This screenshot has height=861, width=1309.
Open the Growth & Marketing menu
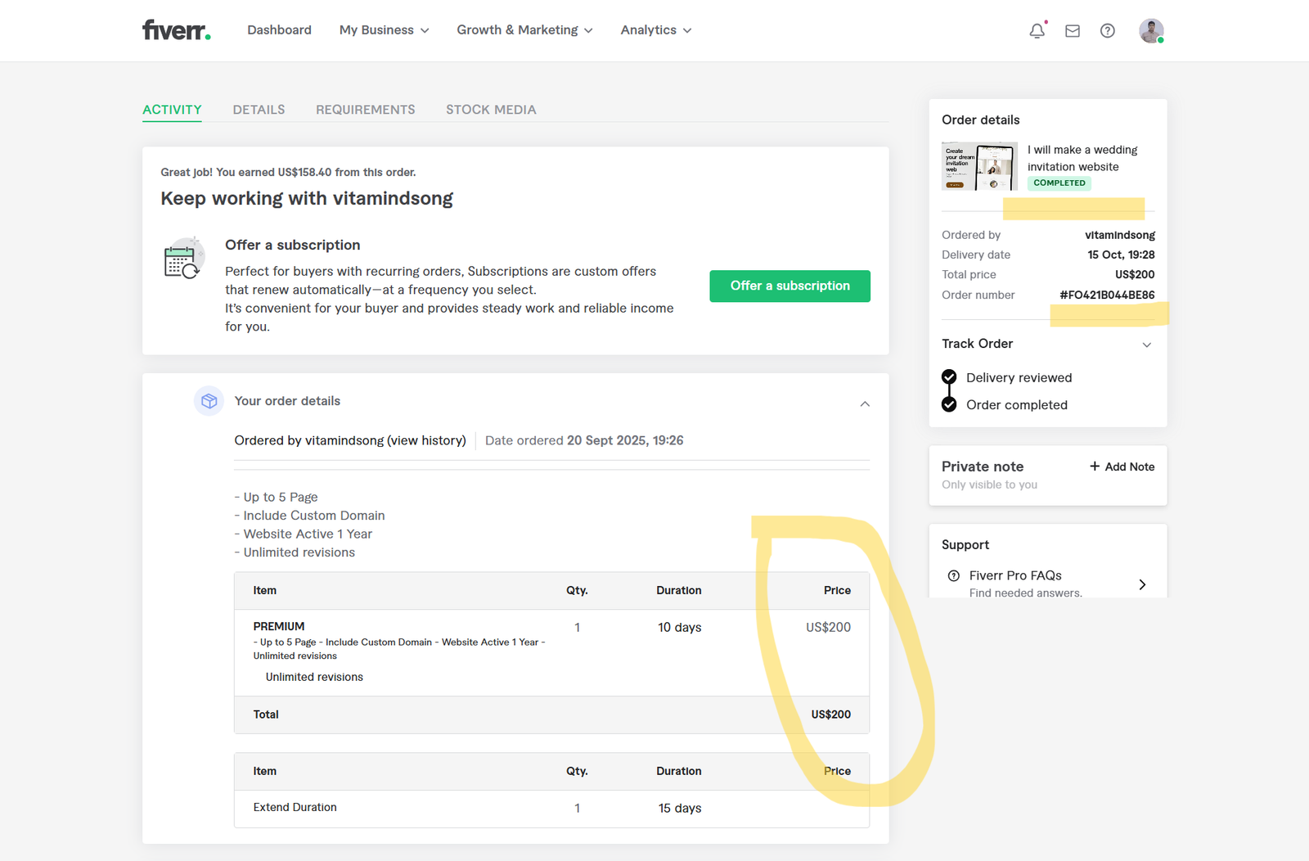(524, 30)
